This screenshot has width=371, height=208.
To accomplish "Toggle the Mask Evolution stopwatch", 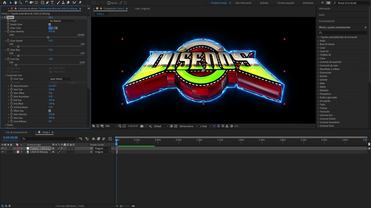I will [x=11, y=86].
